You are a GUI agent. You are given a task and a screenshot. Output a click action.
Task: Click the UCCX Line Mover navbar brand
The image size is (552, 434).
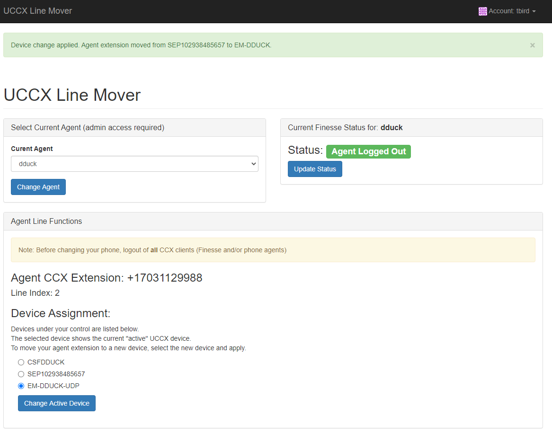(x=38, y=11)
